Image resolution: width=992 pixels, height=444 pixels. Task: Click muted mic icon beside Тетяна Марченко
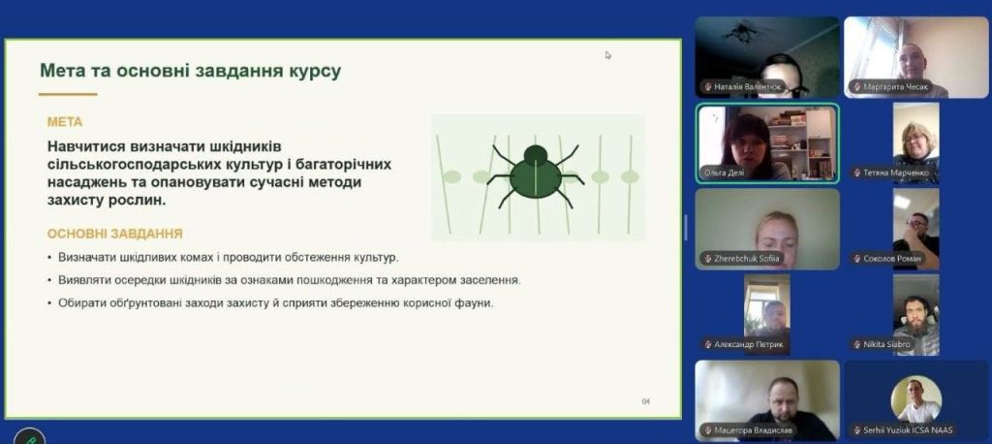coord(856,173)
